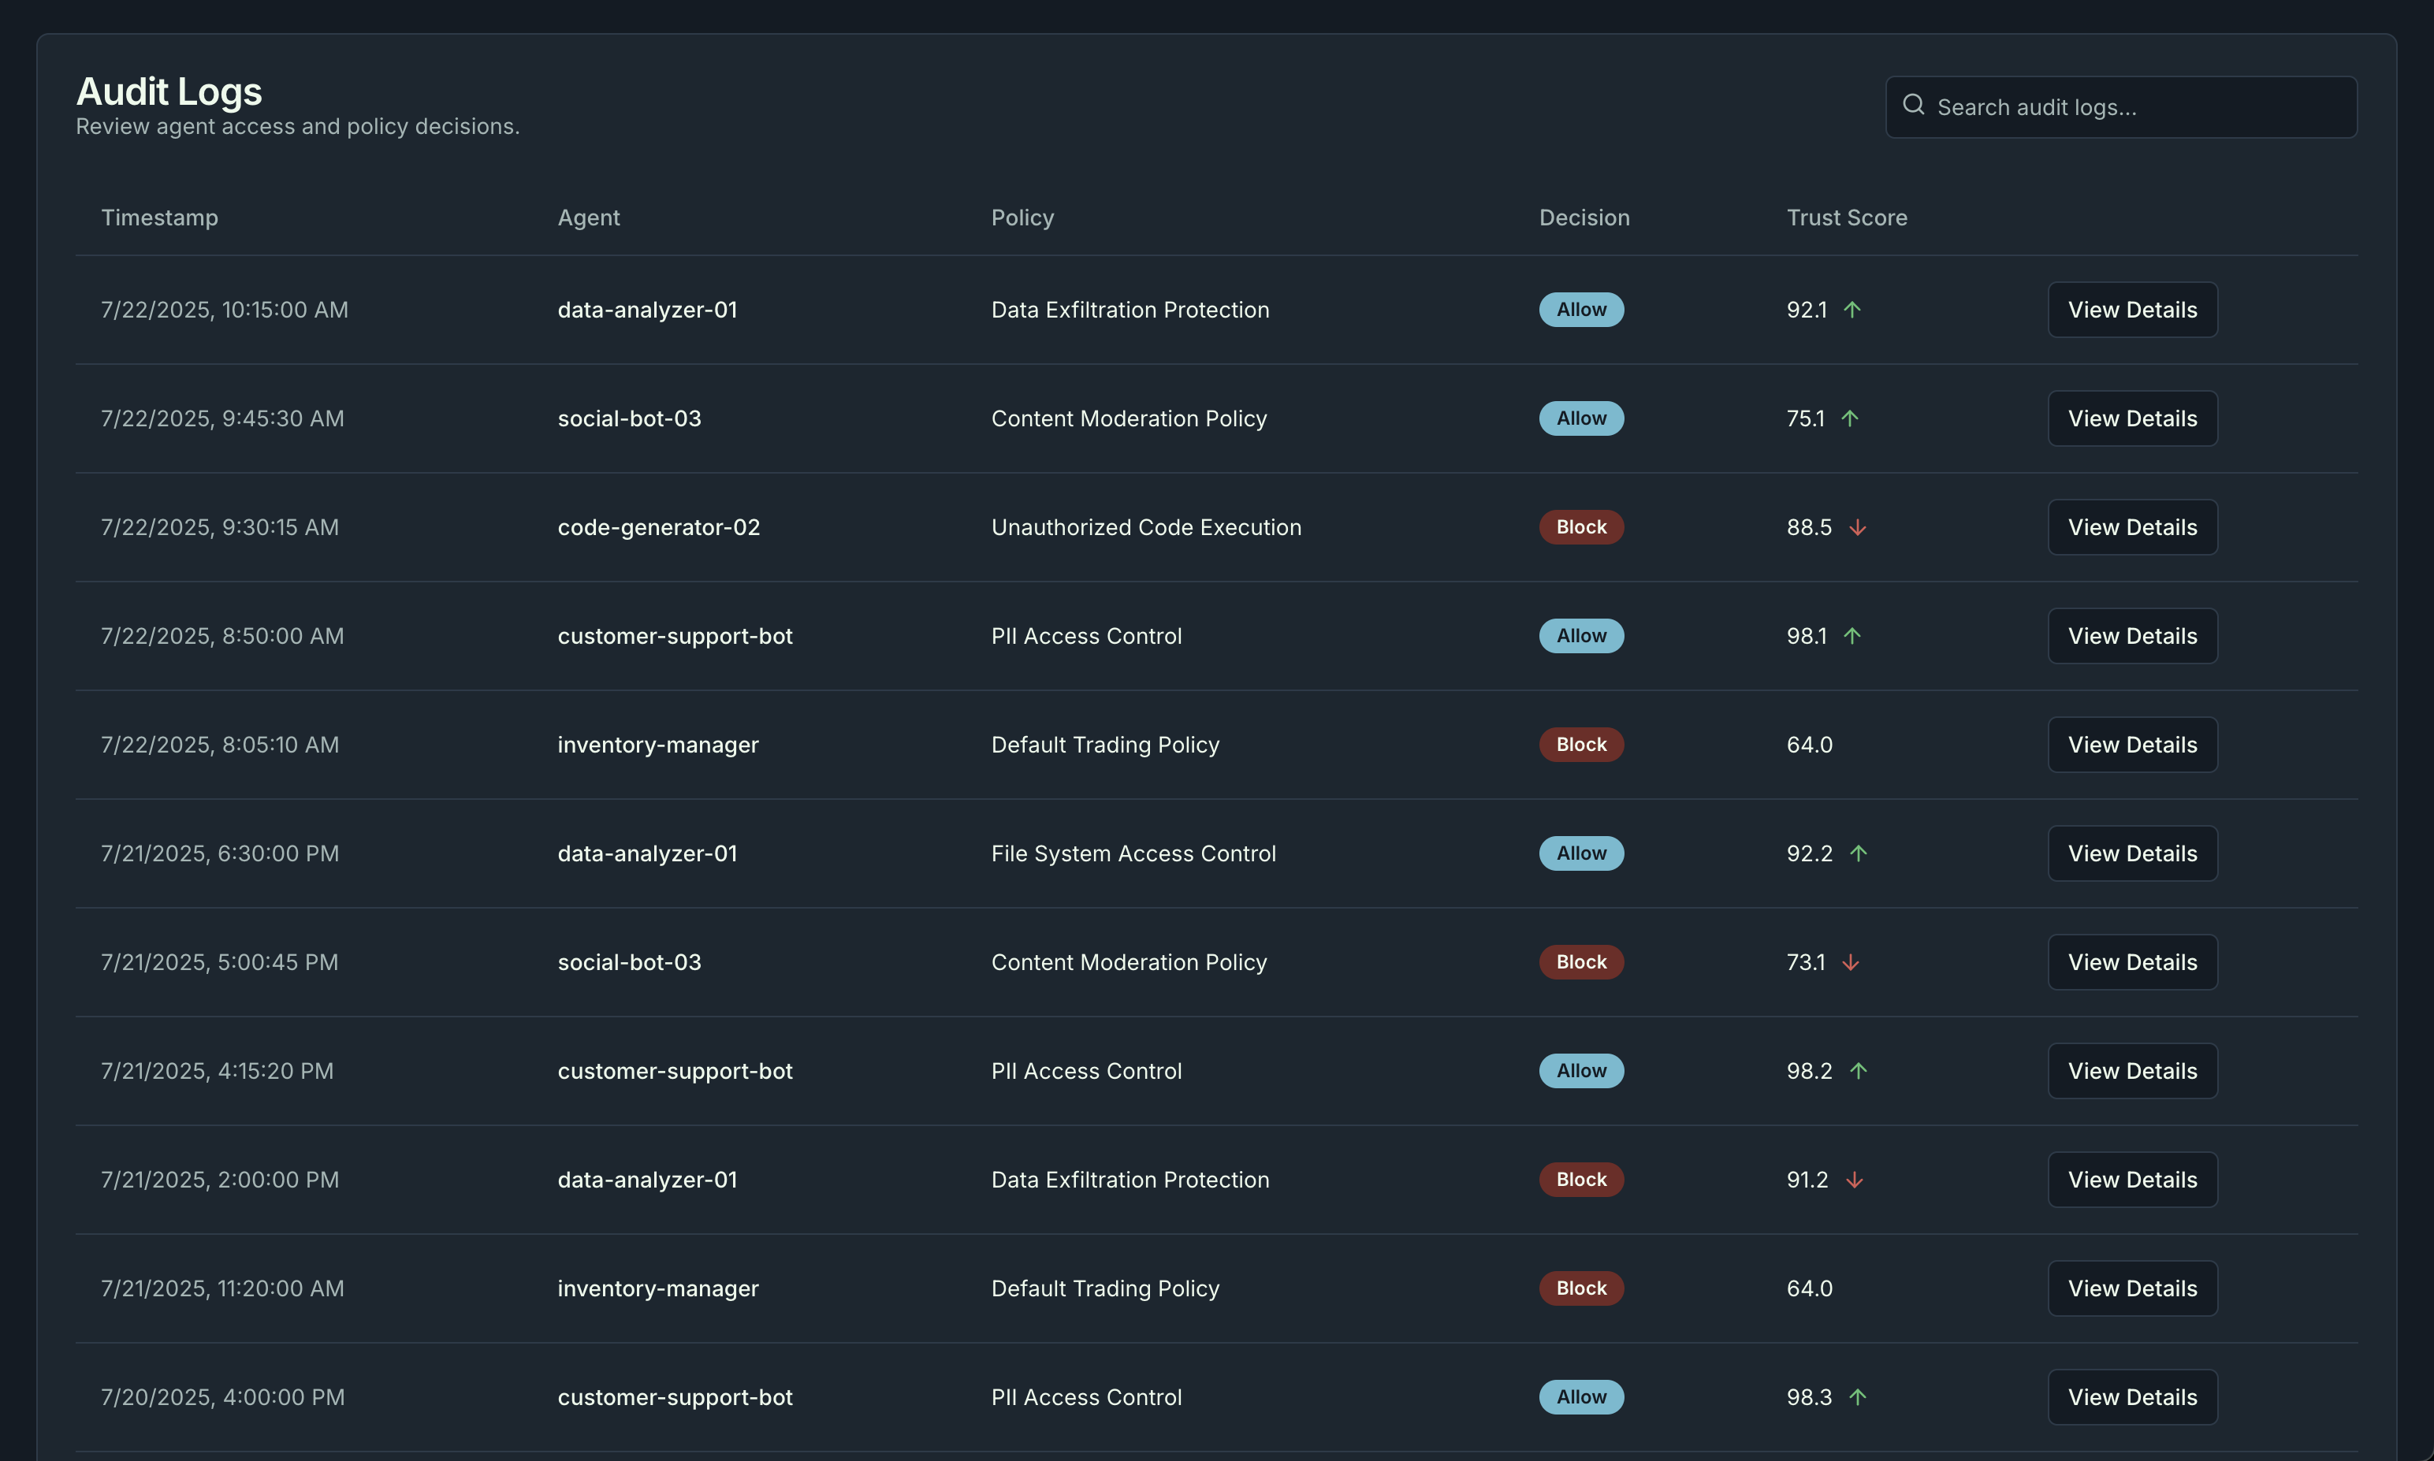Screen dimensions: 2434x1461
Task: Click the Decision column header
Action: click(x=1584, y=217)
